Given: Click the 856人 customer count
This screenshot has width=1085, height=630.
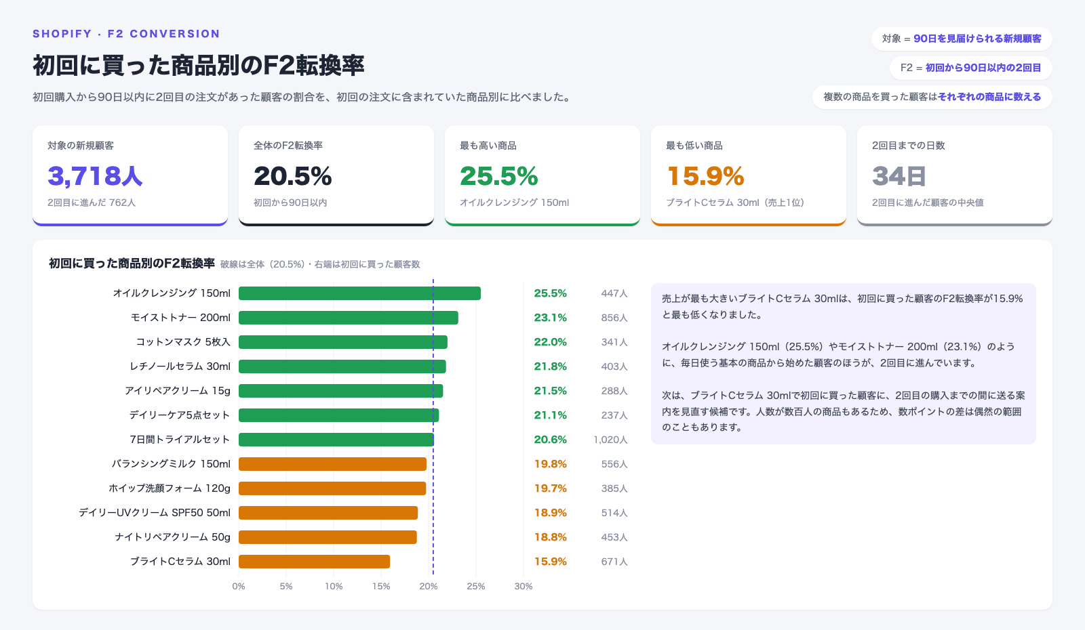Looking at the screenshot, I should pyautogui.click(x=614, y=318).
